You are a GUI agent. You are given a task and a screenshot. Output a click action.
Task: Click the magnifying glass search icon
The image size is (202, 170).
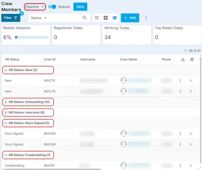coord(84,18)
